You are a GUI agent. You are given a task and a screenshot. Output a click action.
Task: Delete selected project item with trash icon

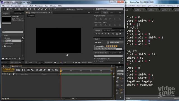pyautogui.click(x=20, y=59)
